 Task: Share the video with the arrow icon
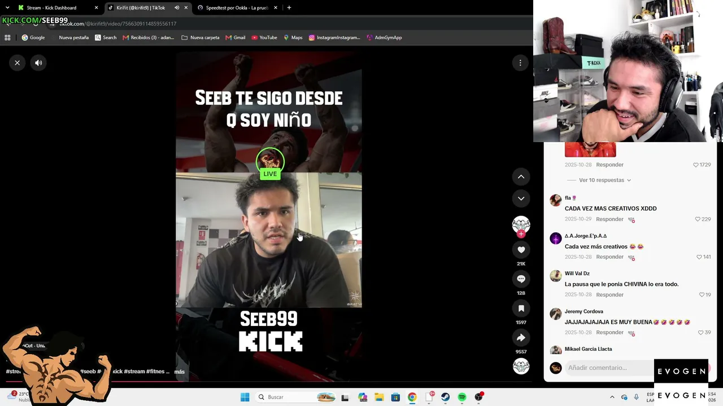click(521, 338)
